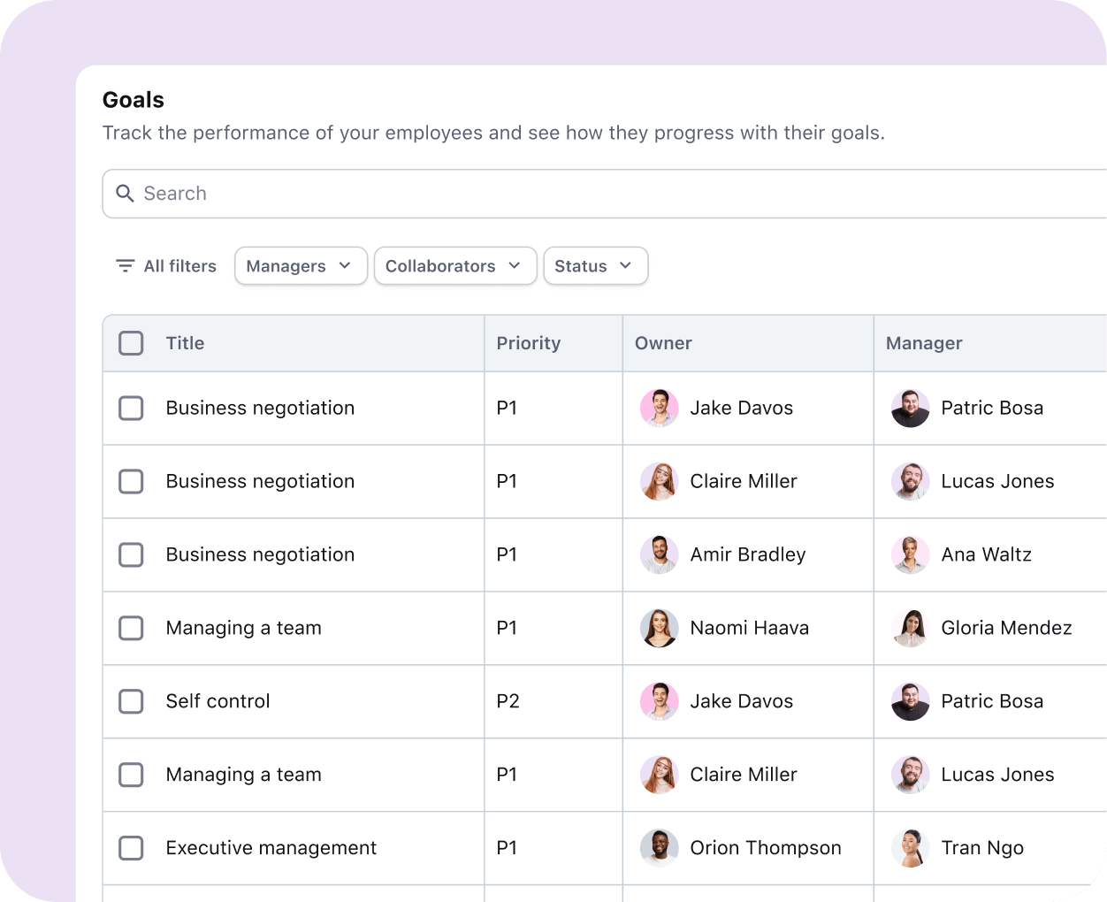This screenshot has width=1107, height=902.
Task: Click Amir Bradley's avatar
Action: (660, 555)
